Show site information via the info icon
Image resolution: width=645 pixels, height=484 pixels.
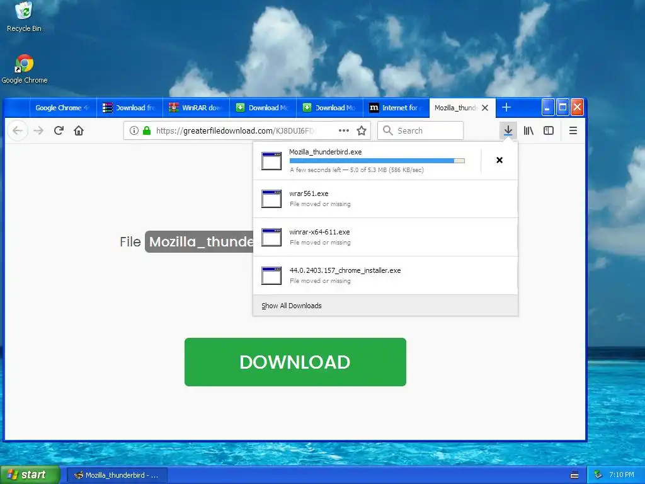134,131
